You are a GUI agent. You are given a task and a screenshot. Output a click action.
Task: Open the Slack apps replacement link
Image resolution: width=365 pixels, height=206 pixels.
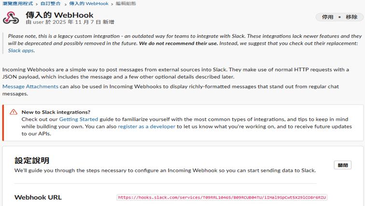[21, 50]
